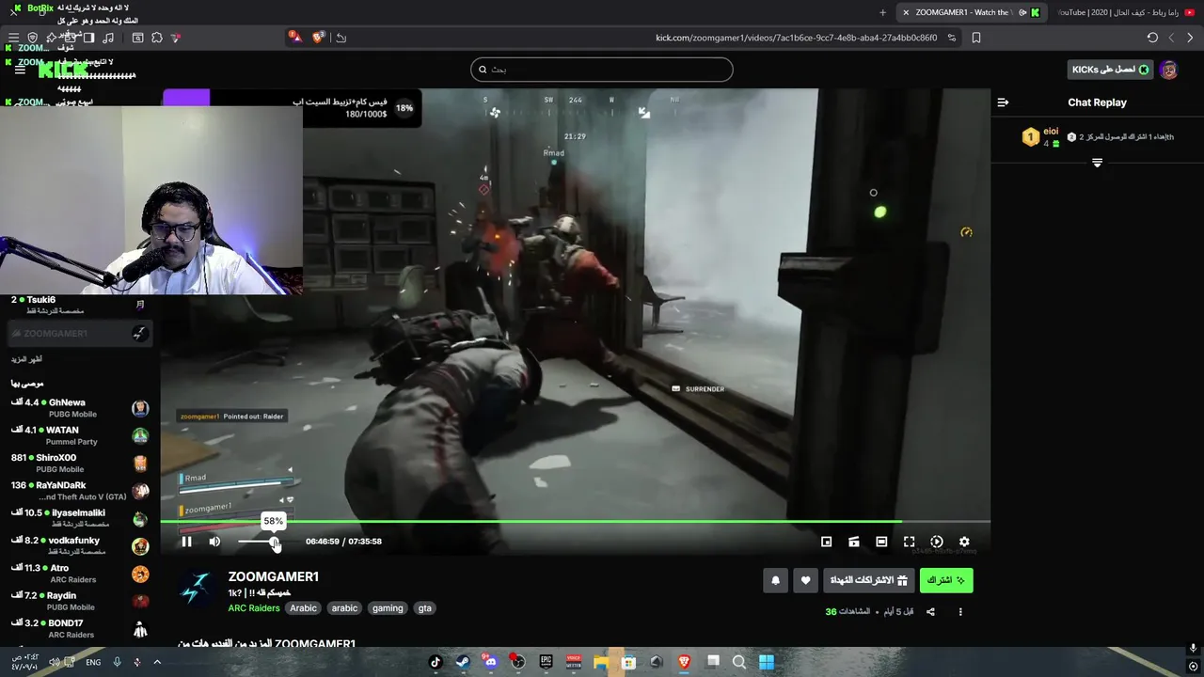Open TikTok from the taskbar
This screenshot has width=1204, height=677.
[435, 662]
